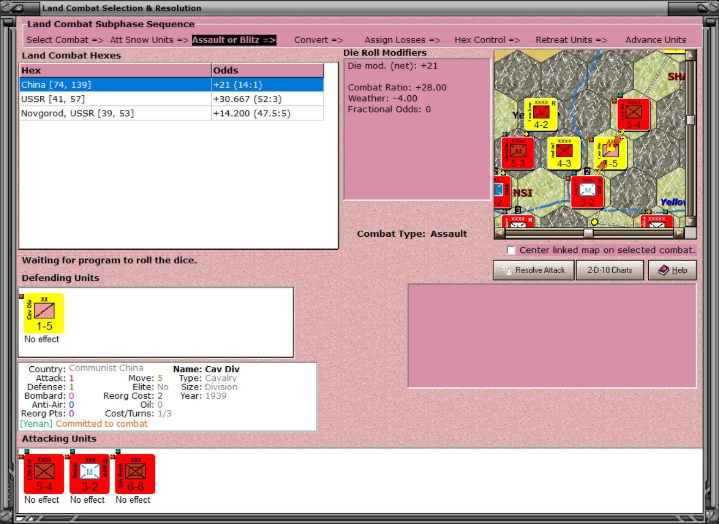Click Advance Units subphase label

click(x=656, y=40)
